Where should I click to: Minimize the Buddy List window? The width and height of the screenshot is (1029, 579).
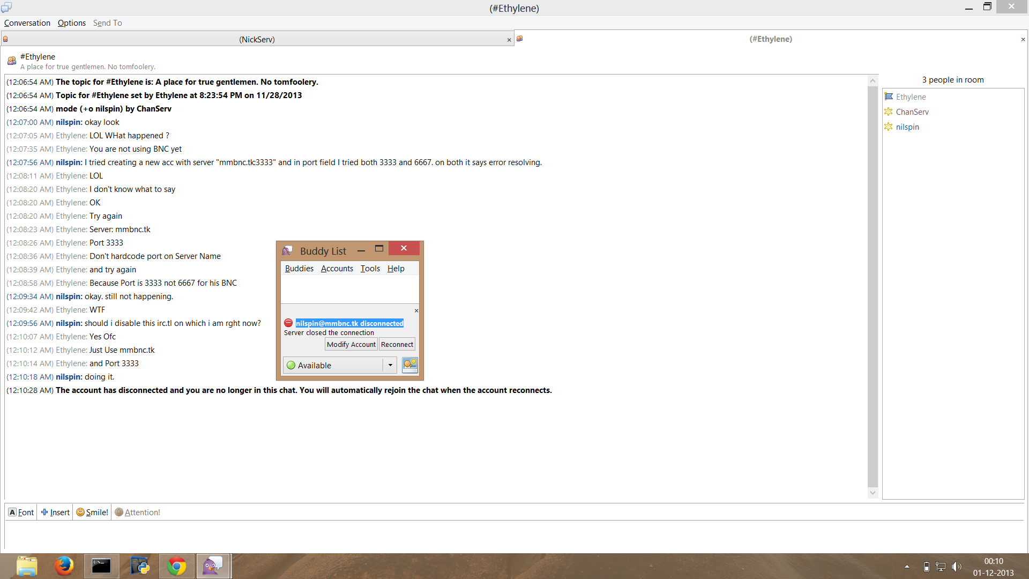361,250
